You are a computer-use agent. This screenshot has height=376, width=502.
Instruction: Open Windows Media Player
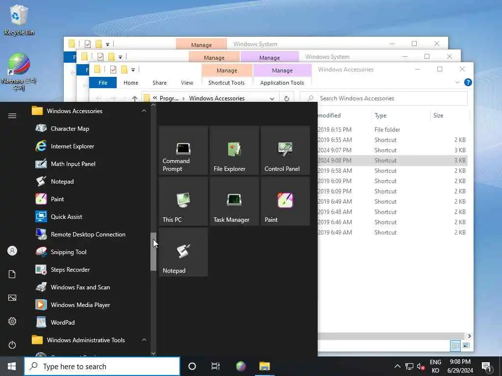(x=80, y=305)
